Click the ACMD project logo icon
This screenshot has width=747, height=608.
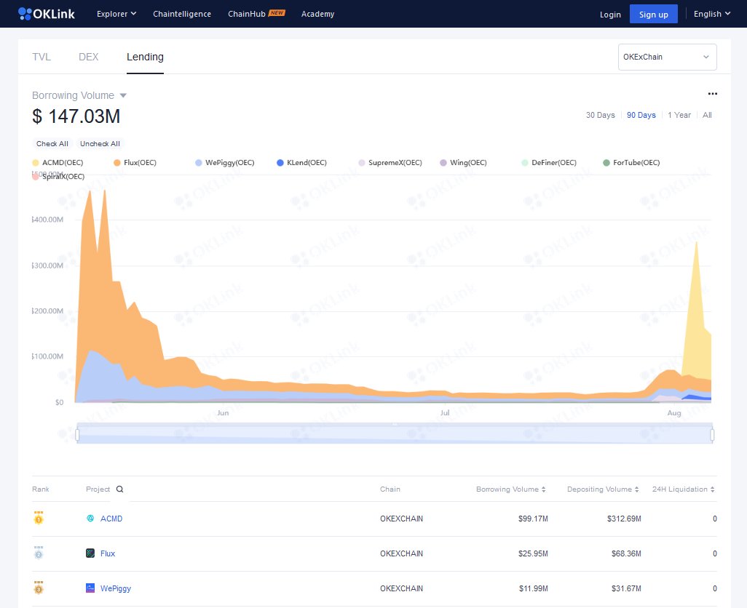[x=90, y=518]
